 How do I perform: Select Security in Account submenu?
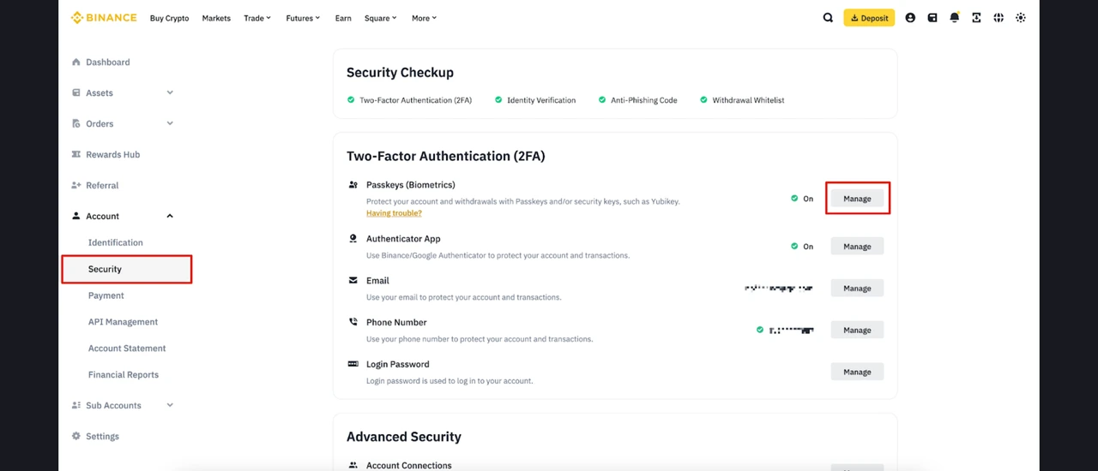126,269
